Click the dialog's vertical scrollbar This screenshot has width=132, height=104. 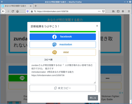(x=99, y=71)
